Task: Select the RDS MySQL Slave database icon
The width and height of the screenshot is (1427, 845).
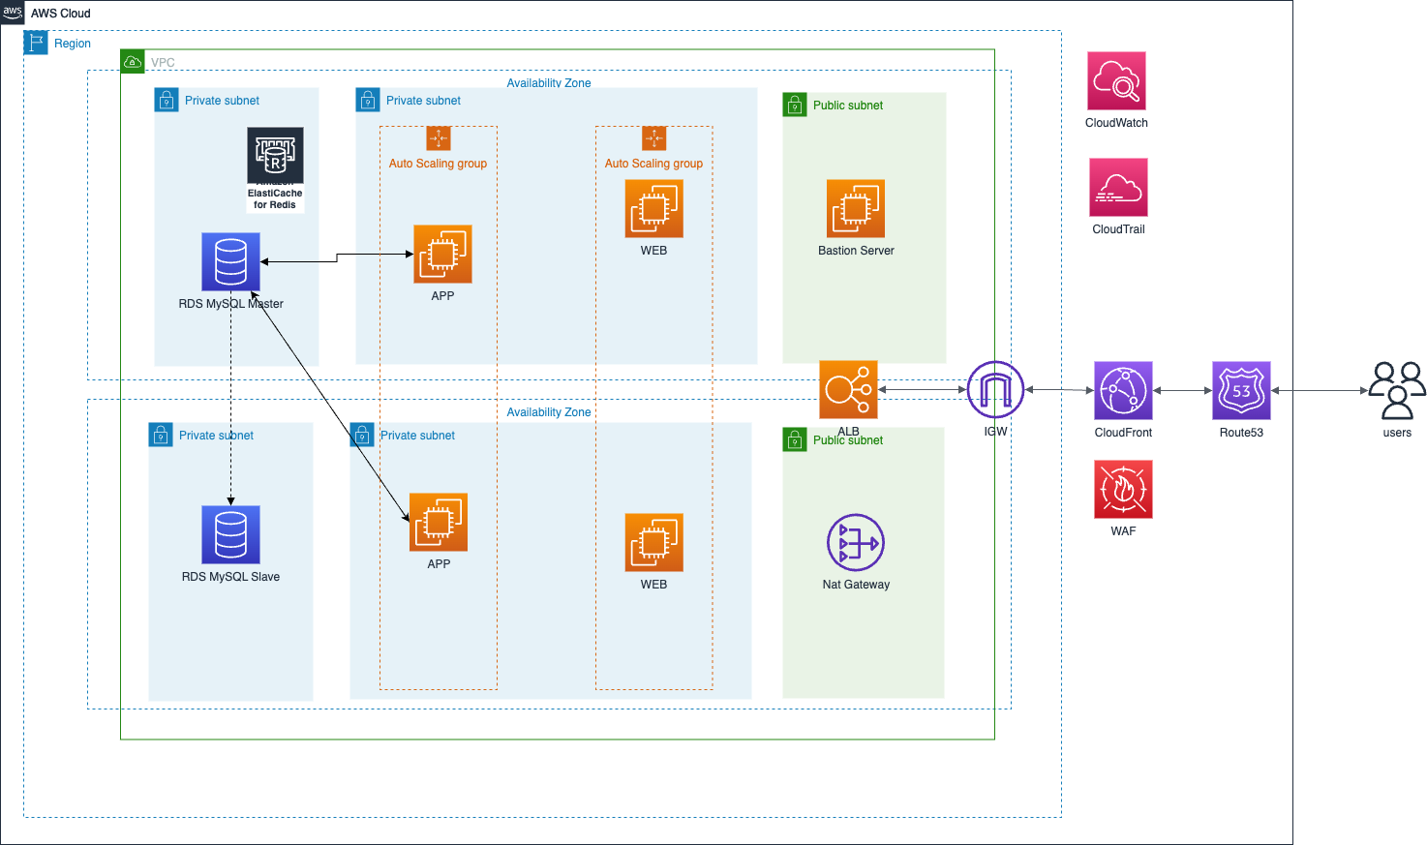Action: 230,534
